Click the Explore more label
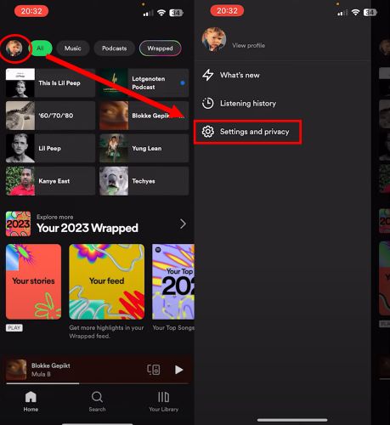Viewport: 390px width, 425px height. click(x=55, y=217)
